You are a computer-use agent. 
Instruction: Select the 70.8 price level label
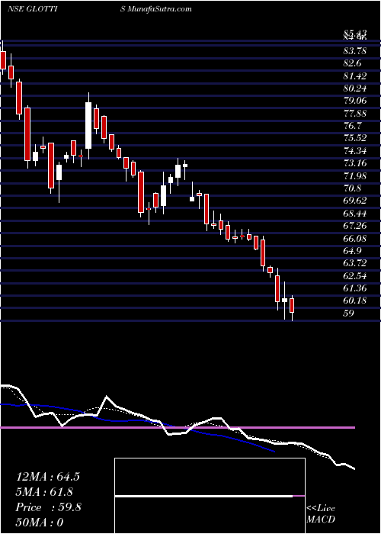tap(352, 188)
